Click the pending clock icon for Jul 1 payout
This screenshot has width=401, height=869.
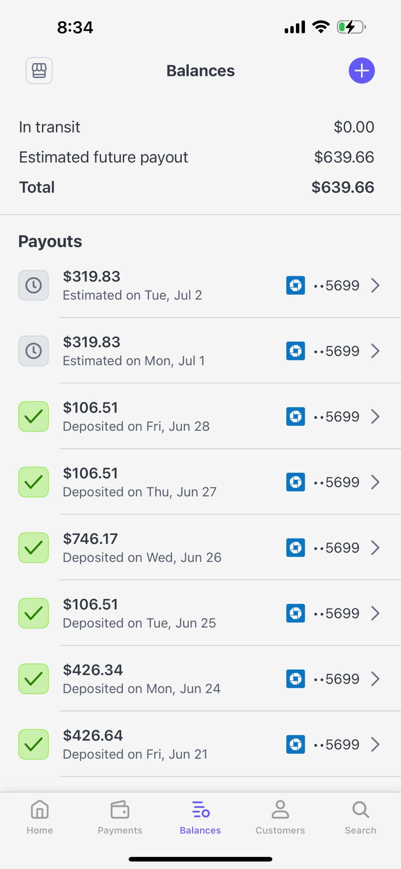[x=34, y=351]
